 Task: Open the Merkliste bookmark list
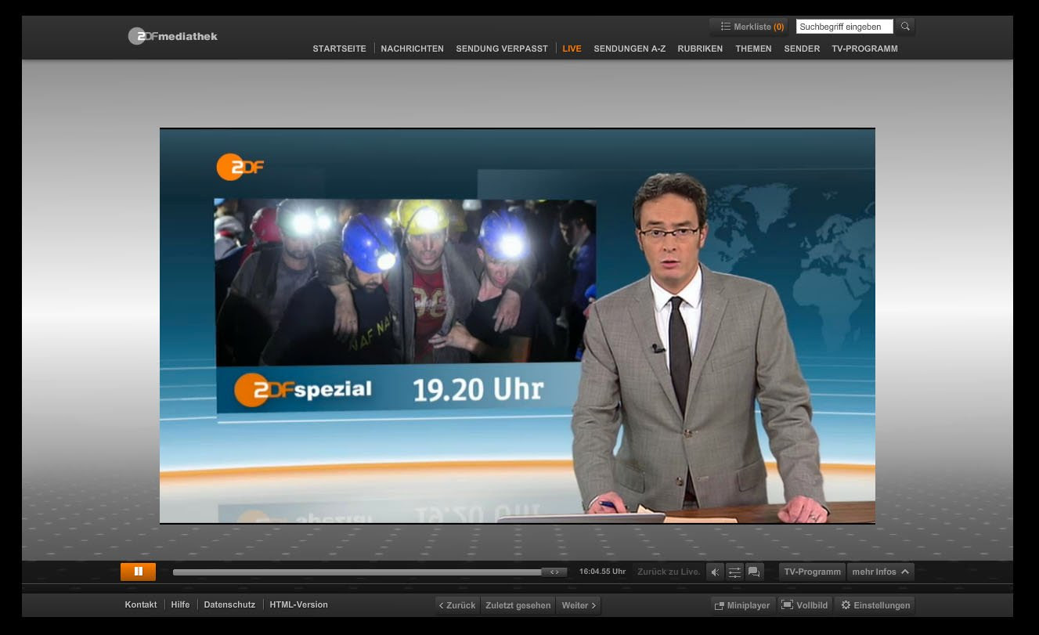pyautogui.click(x=750, y=27)
